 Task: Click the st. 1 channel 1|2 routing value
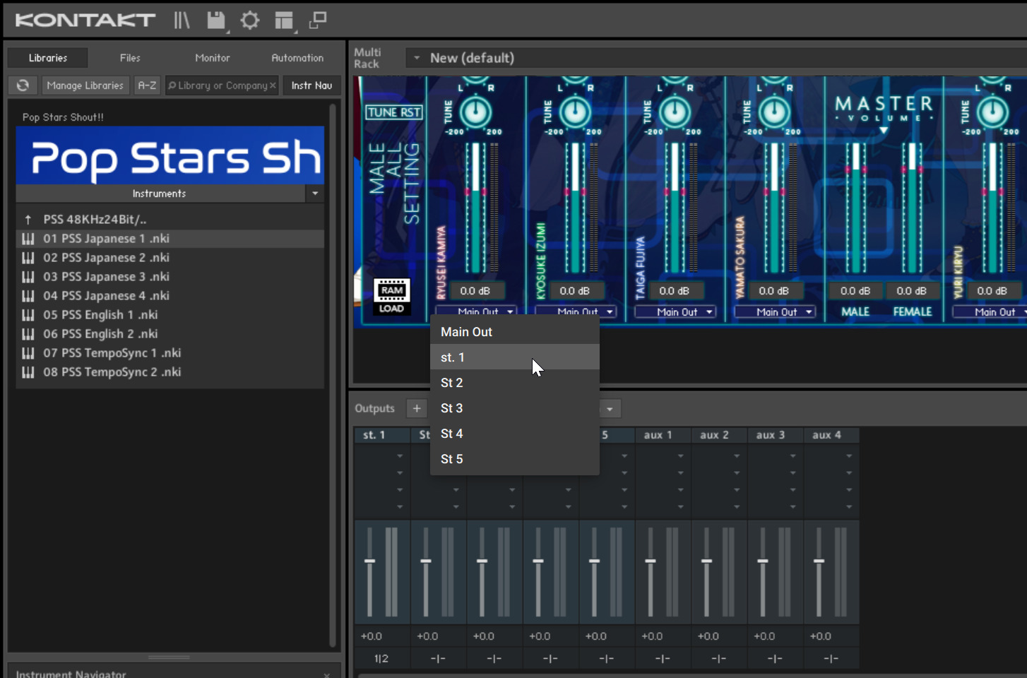tap(381, 659)
